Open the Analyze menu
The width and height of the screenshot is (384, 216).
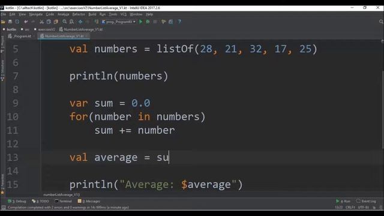(63, 14)
